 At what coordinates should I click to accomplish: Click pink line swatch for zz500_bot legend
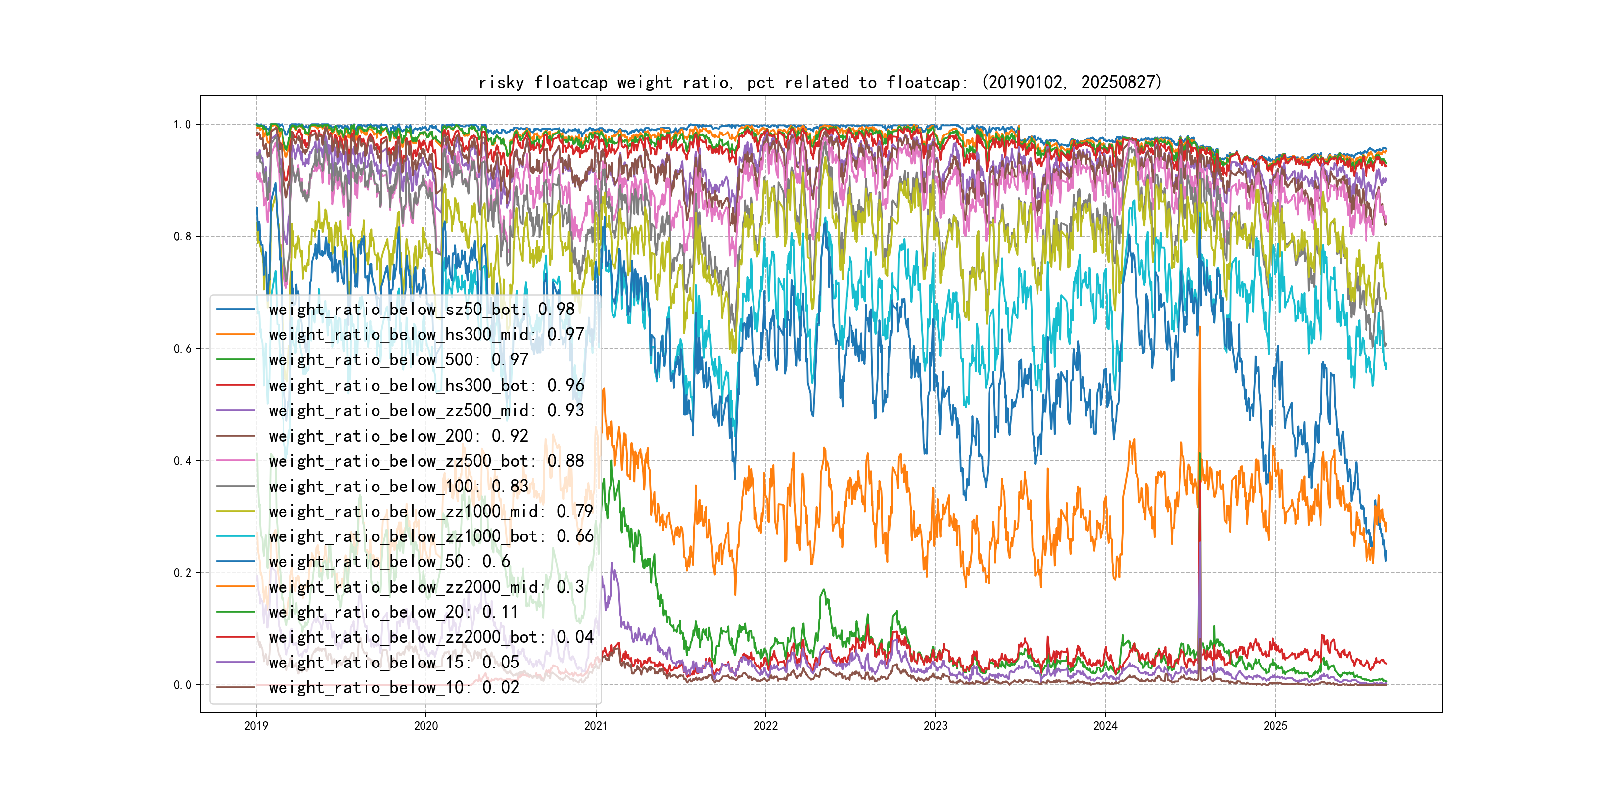tap(235, 461)
